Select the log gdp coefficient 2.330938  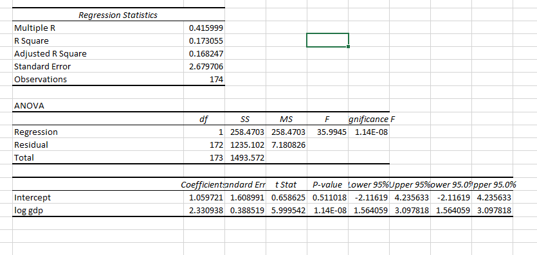pos(204,211)
